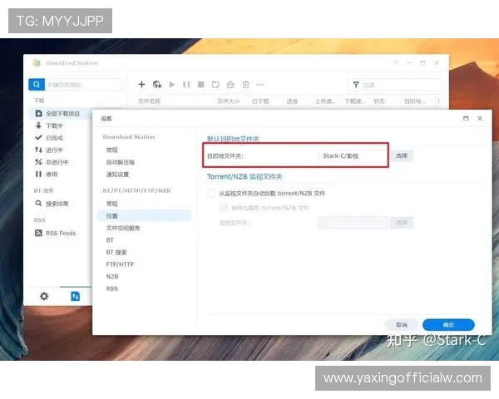
Task: Open RSS Feeds in left sidebar
Action: [x=60, y=233]
